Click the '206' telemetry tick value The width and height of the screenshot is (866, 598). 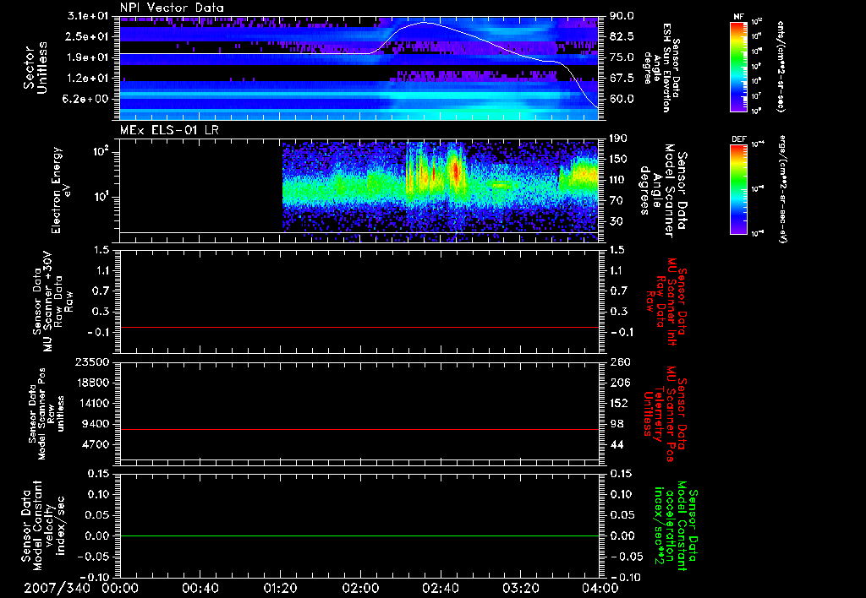coord(618,383)
